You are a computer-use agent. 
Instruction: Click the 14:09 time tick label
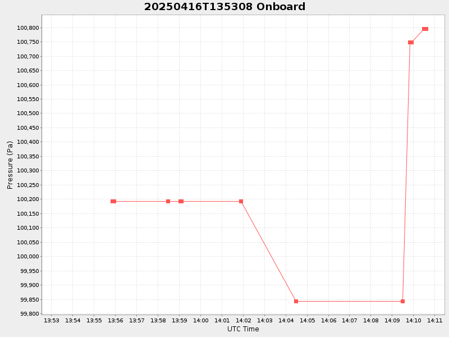392,320
